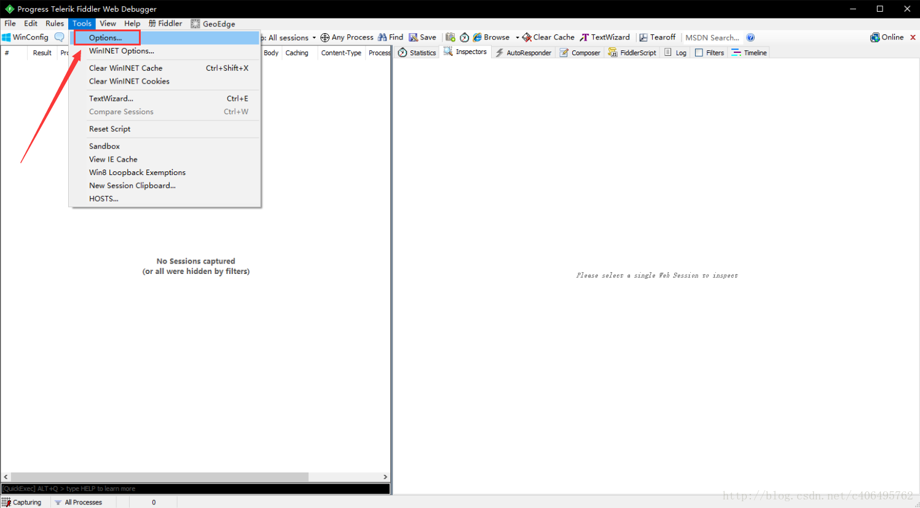The image size is (920, 508).
Task: Choose New Session Clipboard...
Action: pos(165,186)
